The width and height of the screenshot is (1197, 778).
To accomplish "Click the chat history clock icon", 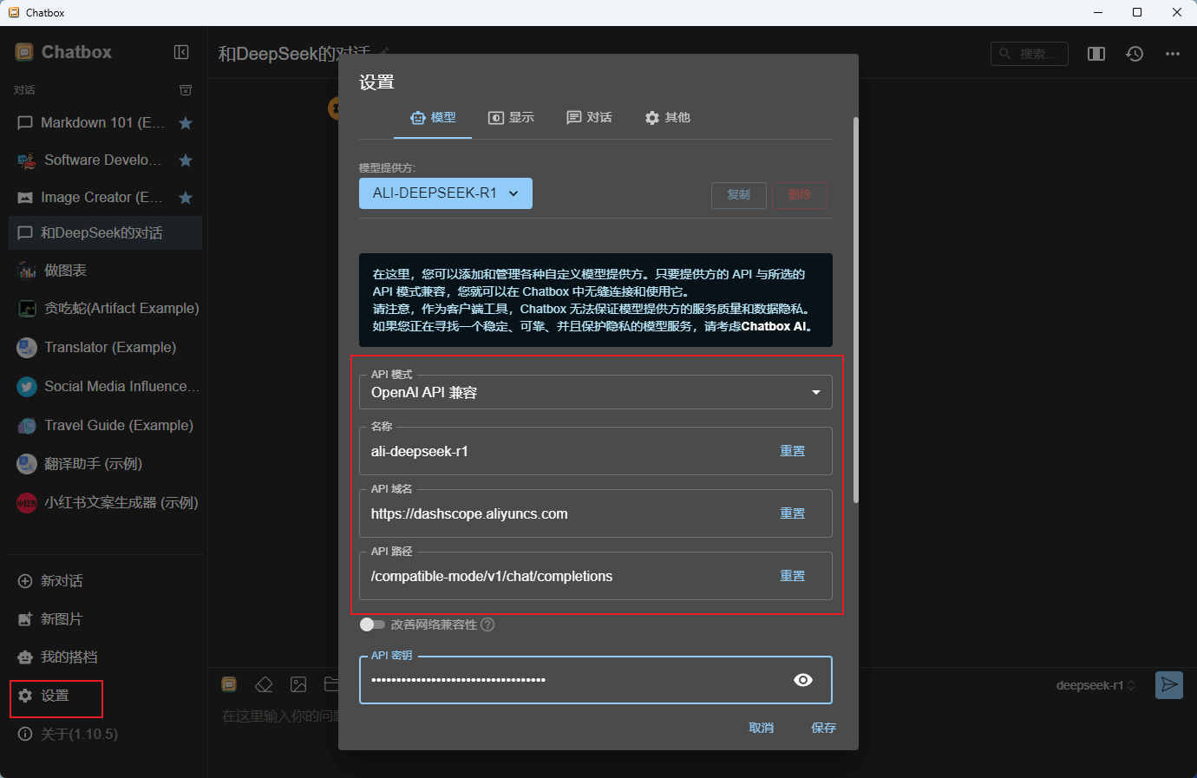I will [1135, 54].
